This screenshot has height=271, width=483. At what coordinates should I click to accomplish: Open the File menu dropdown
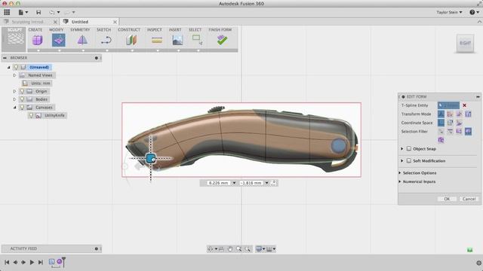point(23,12)
